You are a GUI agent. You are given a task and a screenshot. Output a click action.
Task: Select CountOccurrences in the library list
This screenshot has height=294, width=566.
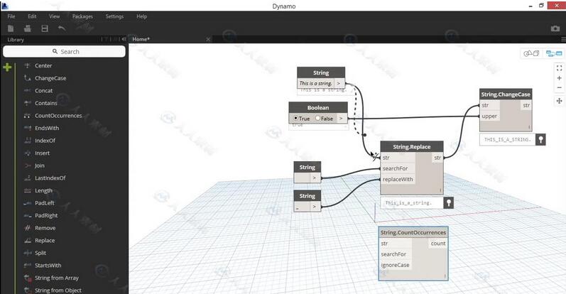(58, 116)
